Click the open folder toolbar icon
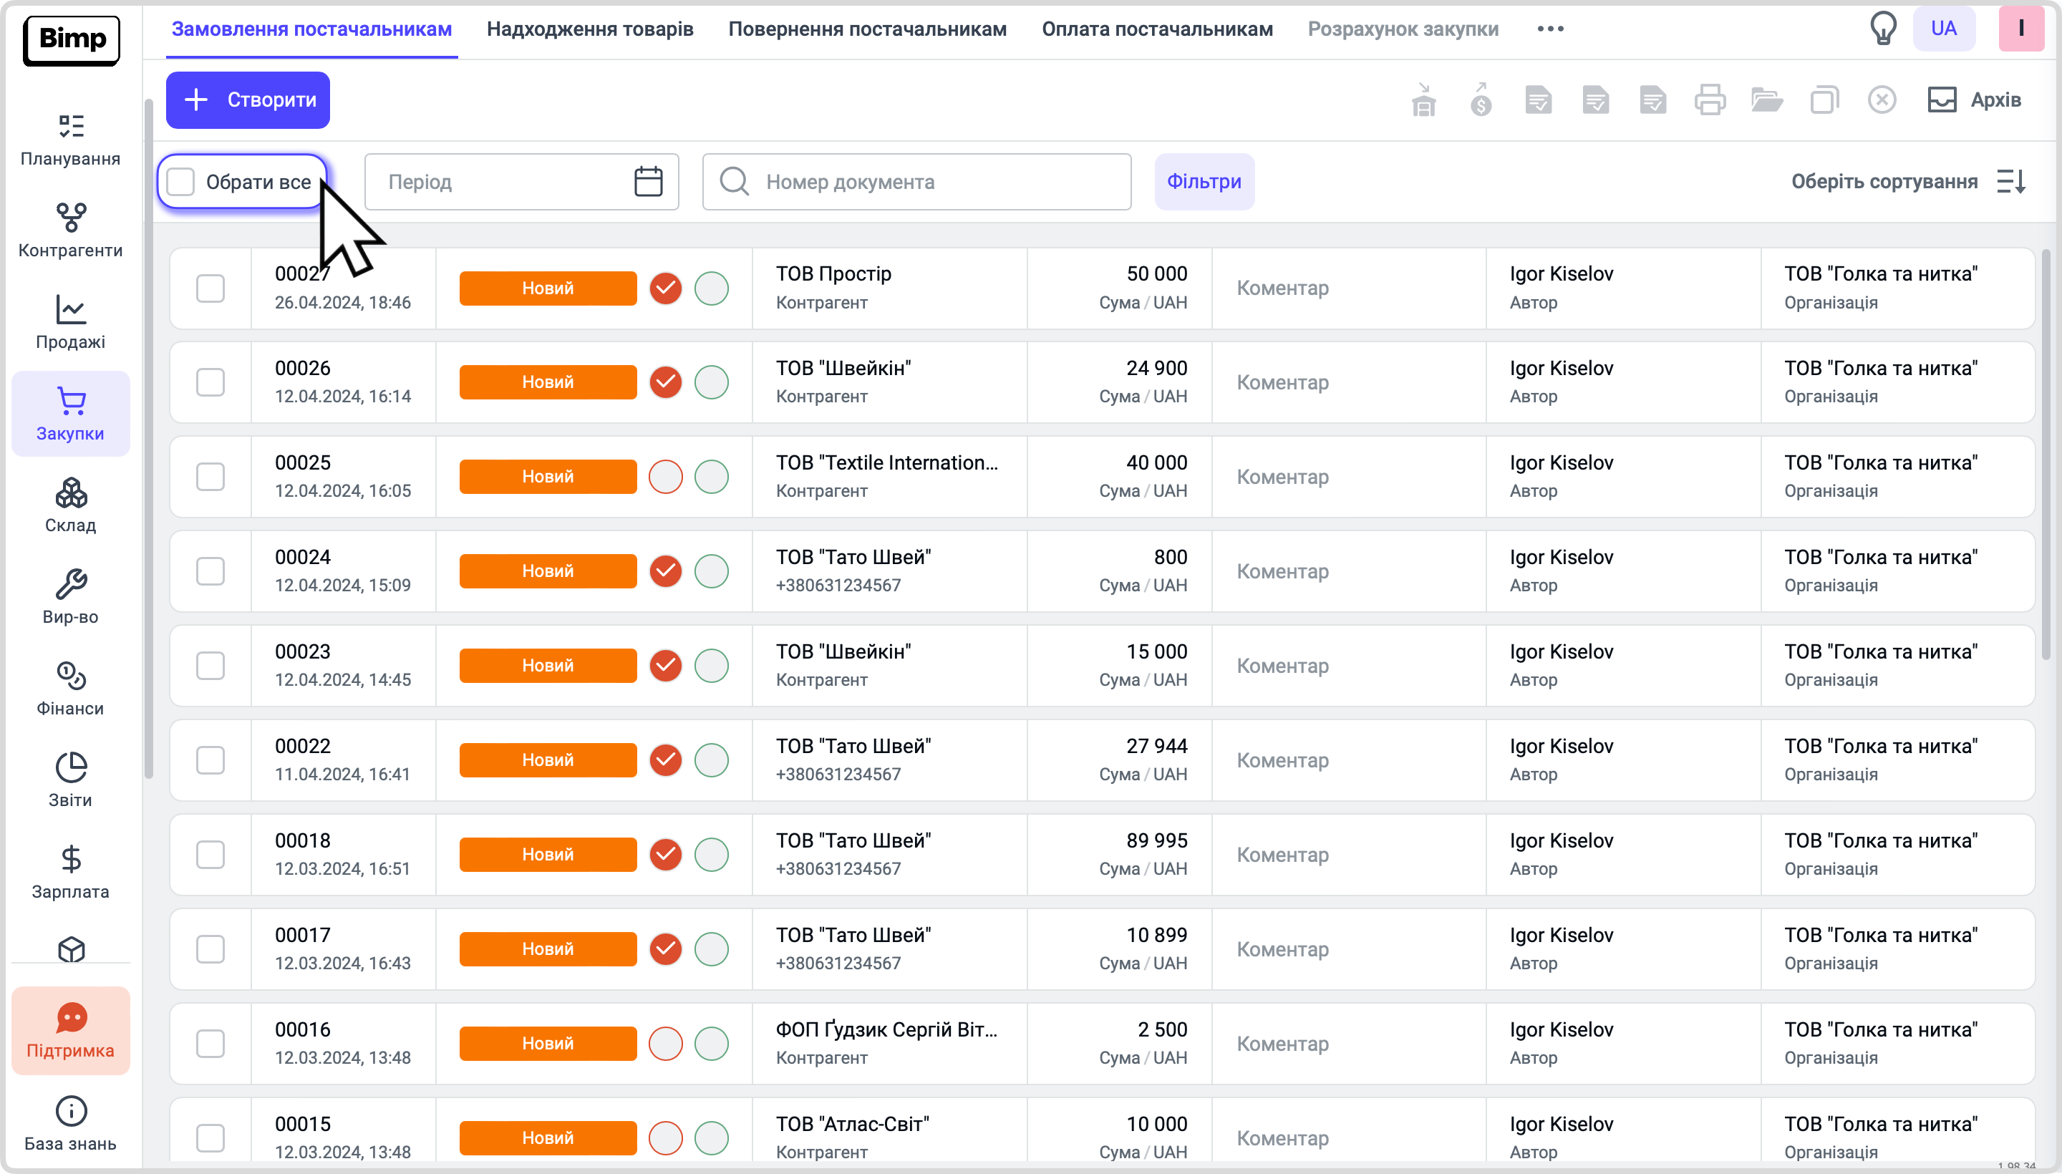2062x1174 pixels. (x=1767, y=100)
